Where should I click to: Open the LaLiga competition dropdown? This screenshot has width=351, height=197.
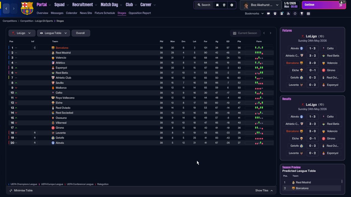click(22, 33)
